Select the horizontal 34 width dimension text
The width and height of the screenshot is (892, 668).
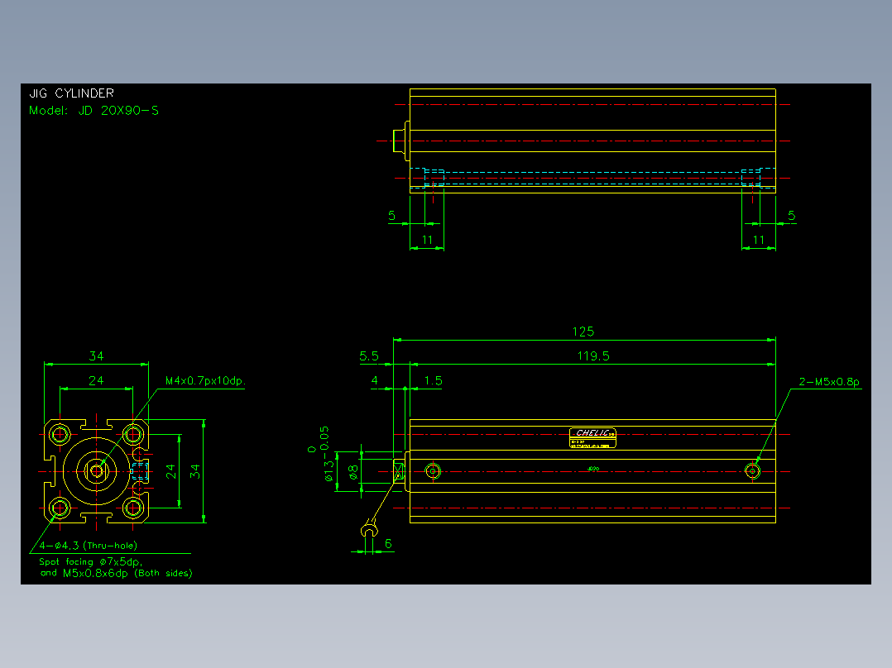[x=96, y=355]
